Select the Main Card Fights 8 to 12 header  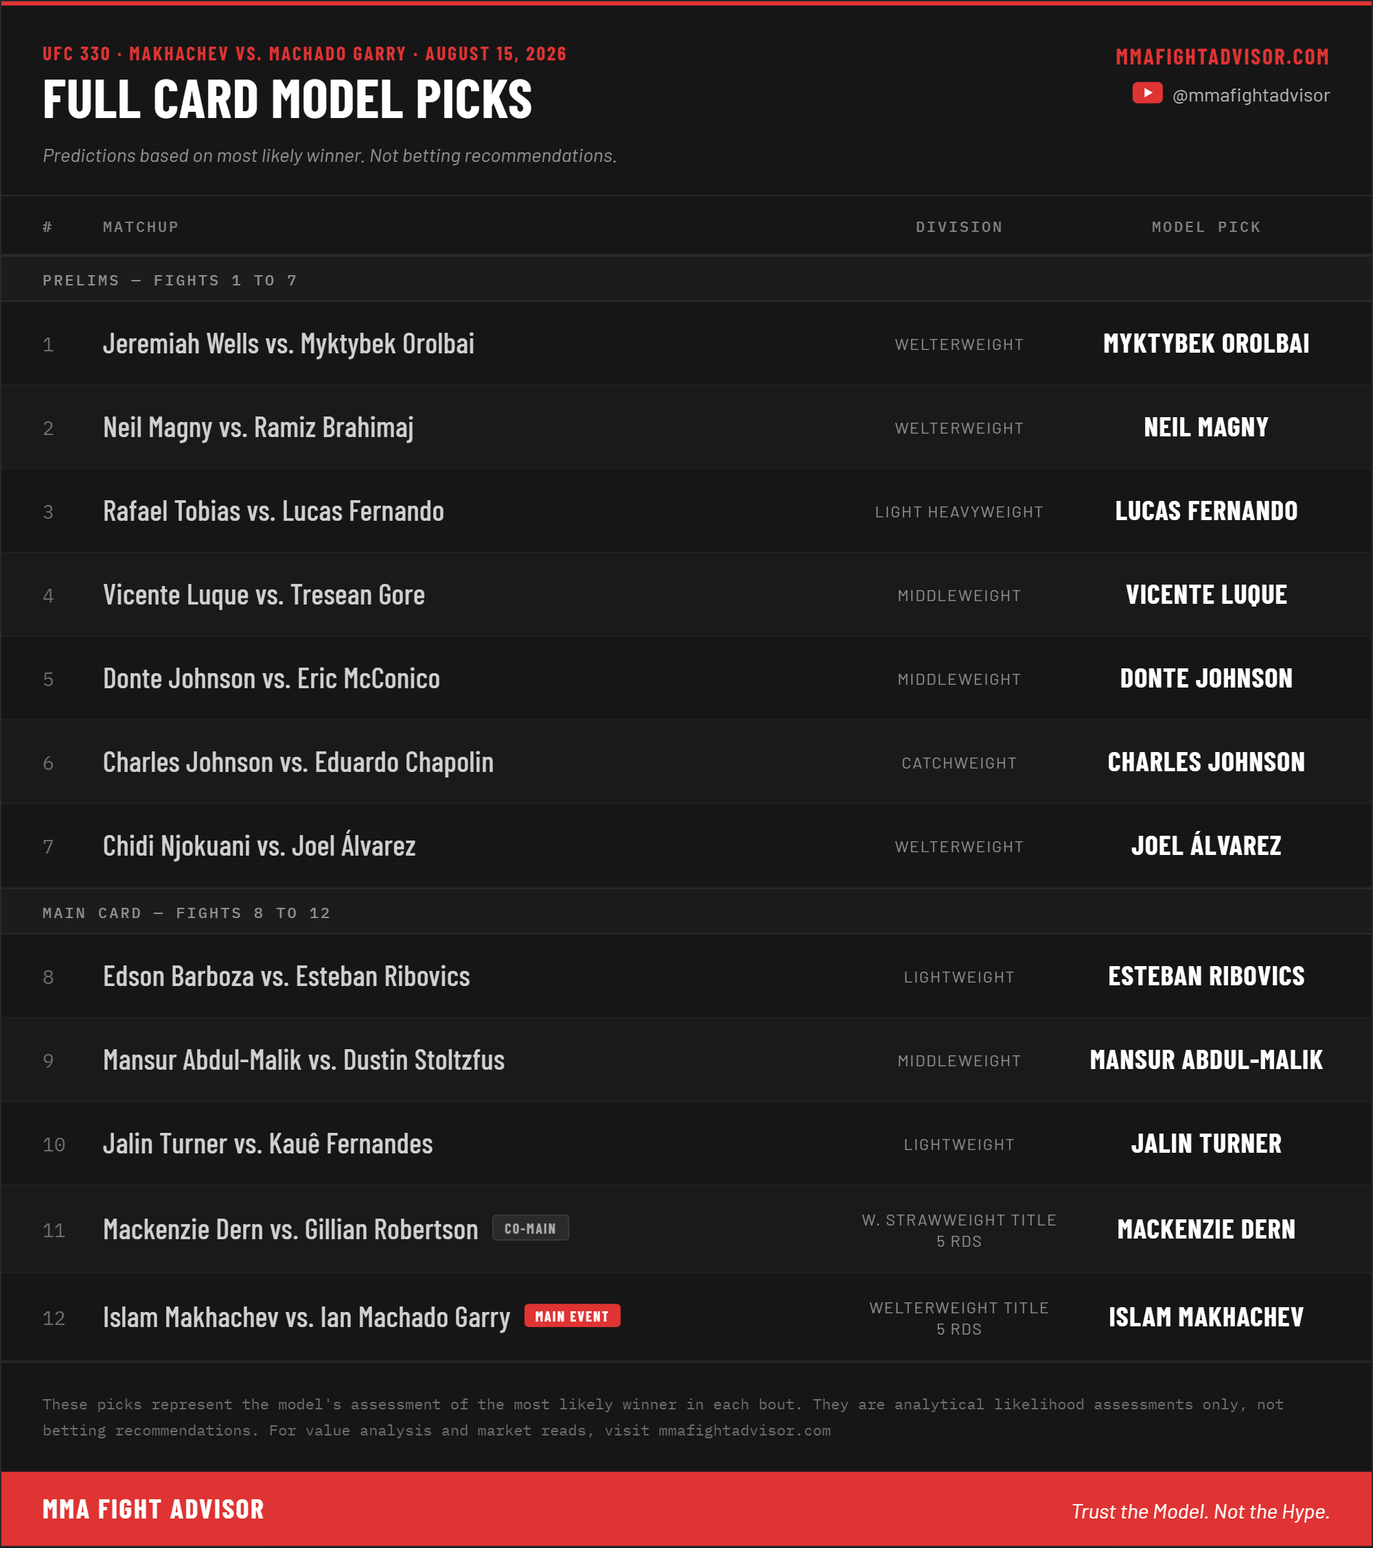point(686,913)
